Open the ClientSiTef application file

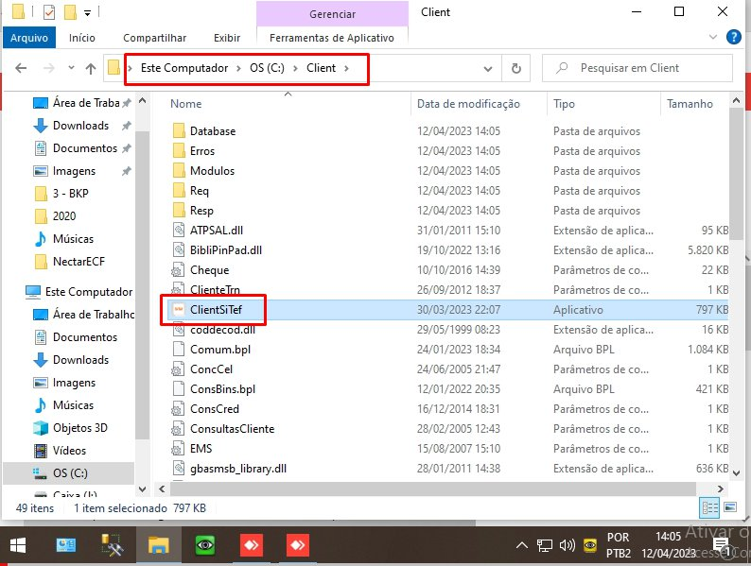click(x=216, y=309)
